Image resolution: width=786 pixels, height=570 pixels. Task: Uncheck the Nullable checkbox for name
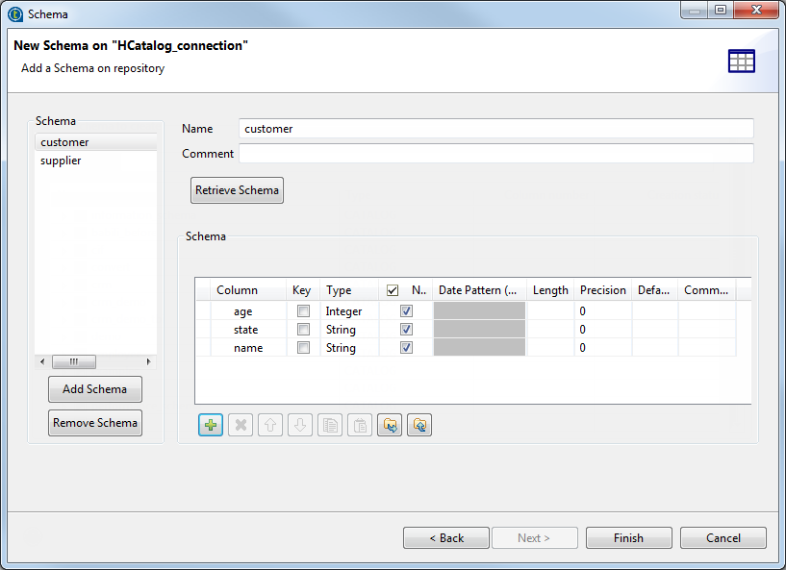point(407,348)
